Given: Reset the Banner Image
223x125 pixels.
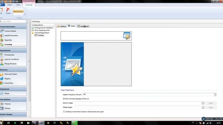Looking at the screenshot, I should coord(211,103).
